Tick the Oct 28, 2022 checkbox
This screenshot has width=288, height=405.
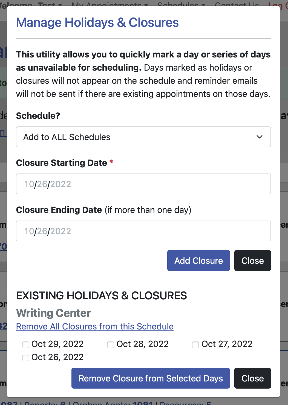coord(111,345)
